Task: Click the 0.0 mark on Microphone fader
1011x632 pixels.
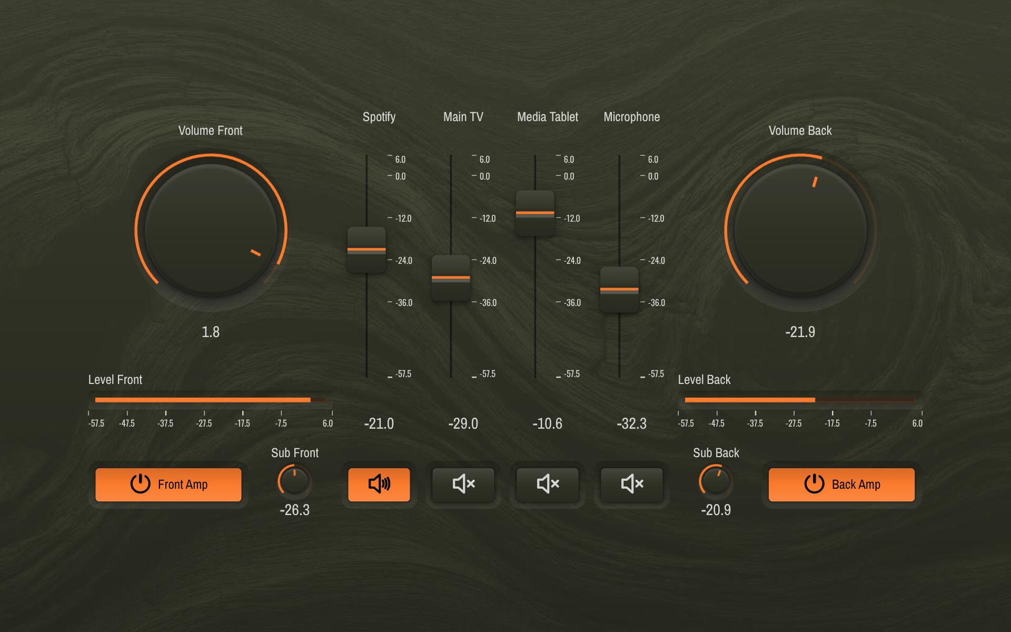Action: coord(652,176)
